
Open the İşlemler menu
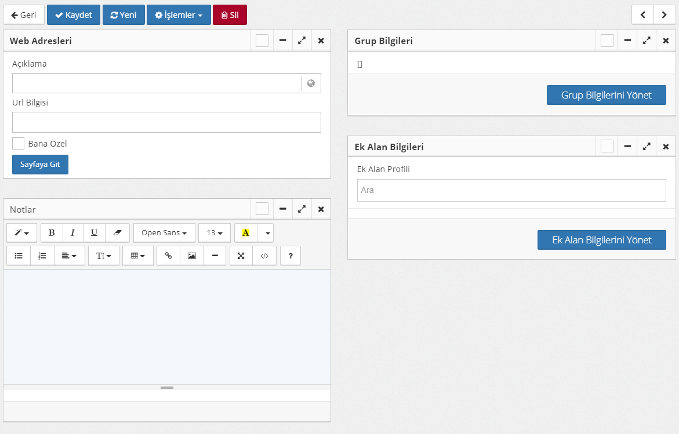(179, 15)
